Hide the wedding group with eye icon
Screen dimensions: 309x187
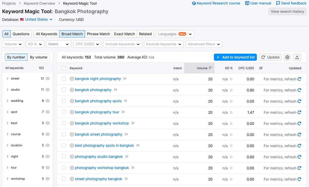(48, 101)
